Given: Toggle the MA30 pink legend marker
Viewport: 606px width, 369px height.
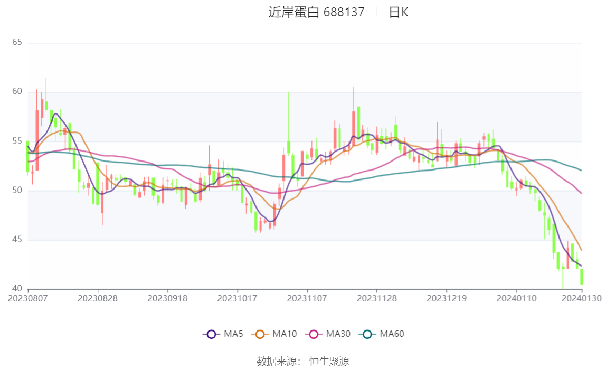Looking at the screenshot, I should click(314, 334).
